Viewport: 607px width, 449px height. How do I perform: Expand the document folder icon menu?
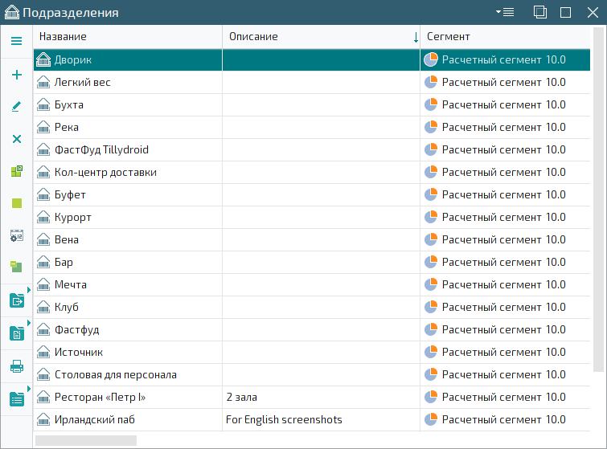[x=16, y=333]
